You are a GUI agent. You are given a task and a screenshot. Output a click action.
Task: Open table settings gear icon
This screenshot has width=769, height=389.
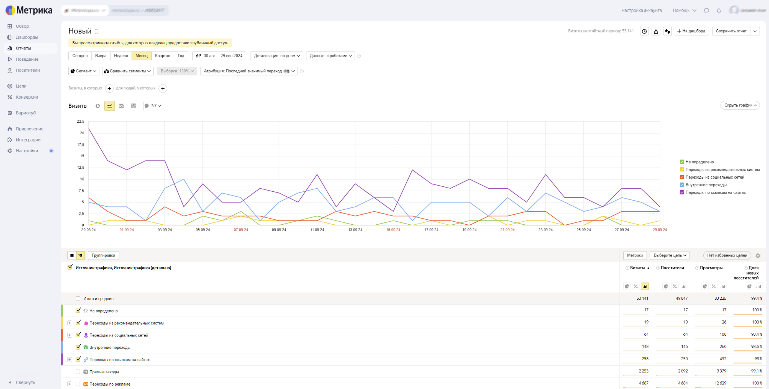point(758,256)
